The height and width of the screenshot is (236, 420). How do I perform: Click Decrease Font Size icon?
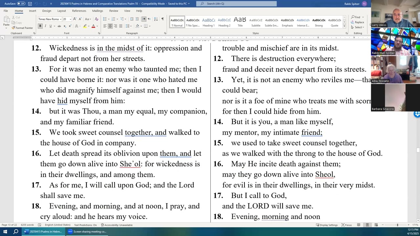tap(80, 19)
